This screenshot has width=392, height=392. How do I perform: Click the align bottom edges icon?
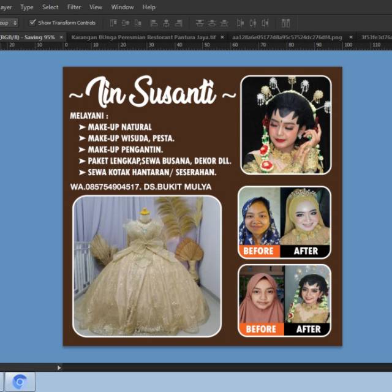click(x=138, y=23)
